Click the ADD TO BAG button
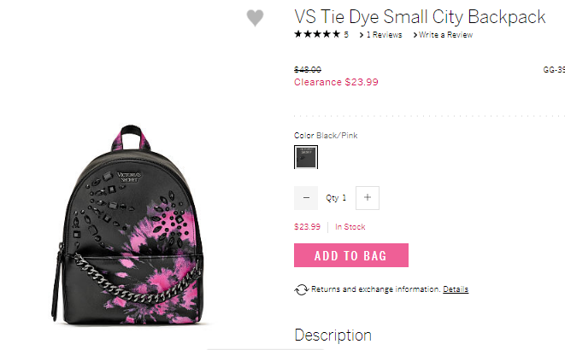This screenshot has width=565, height=350. tap(351, 255)
